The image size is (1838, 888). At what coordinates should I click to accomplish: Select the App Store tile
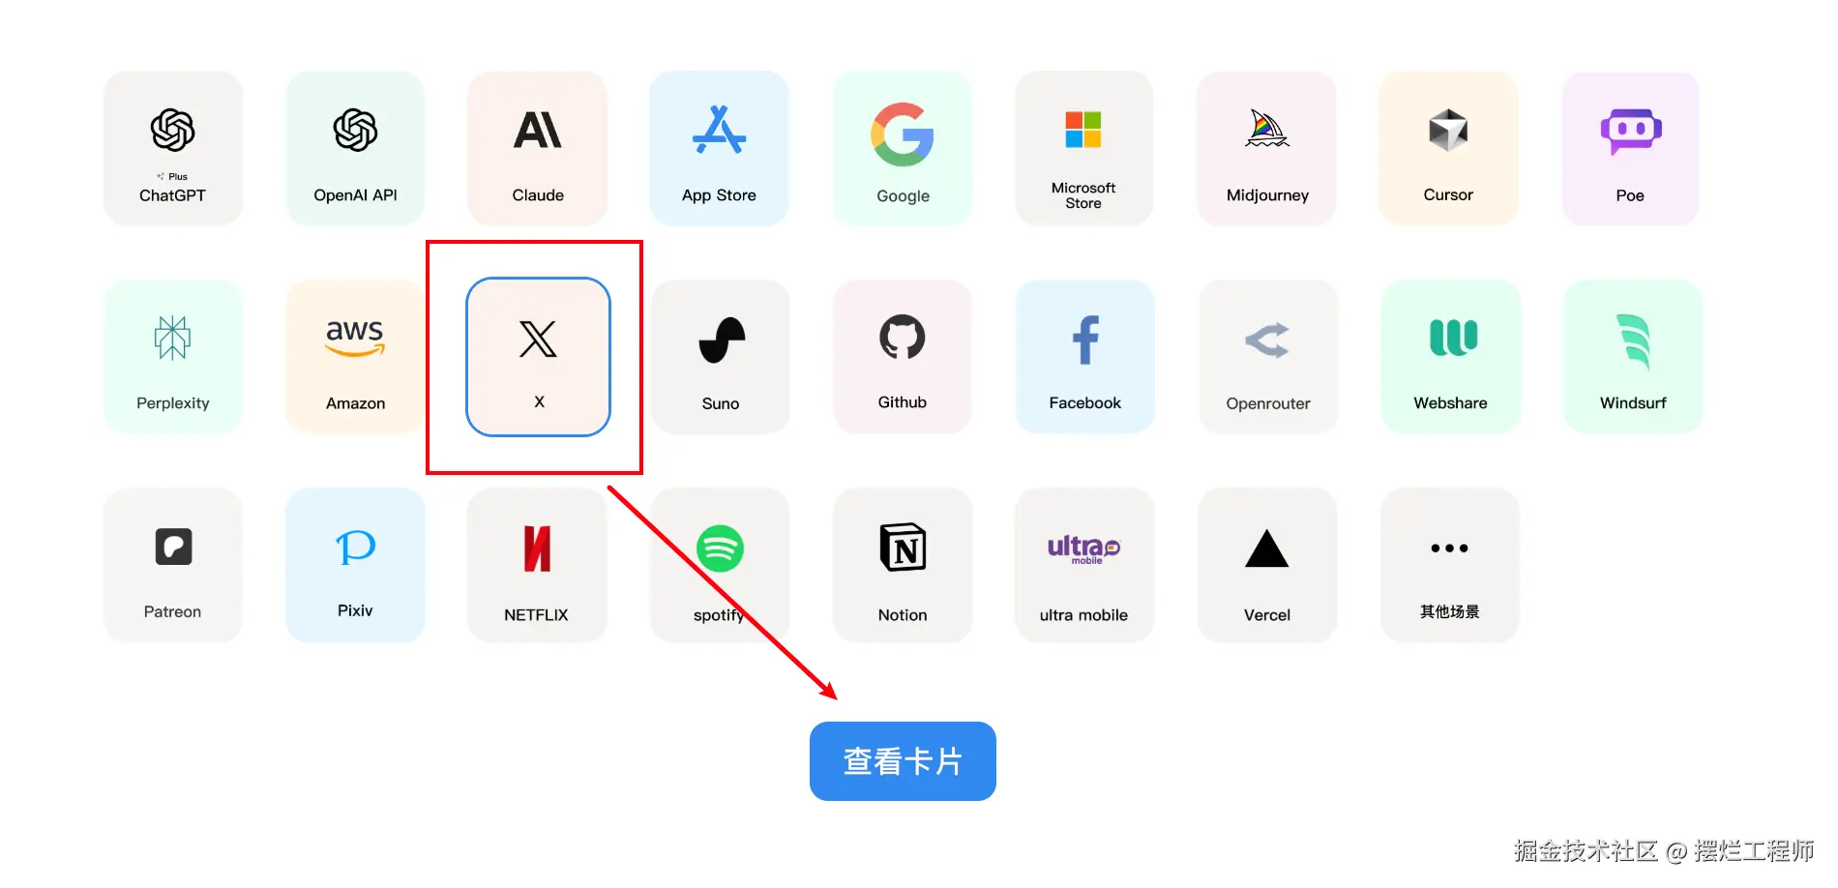719,148
